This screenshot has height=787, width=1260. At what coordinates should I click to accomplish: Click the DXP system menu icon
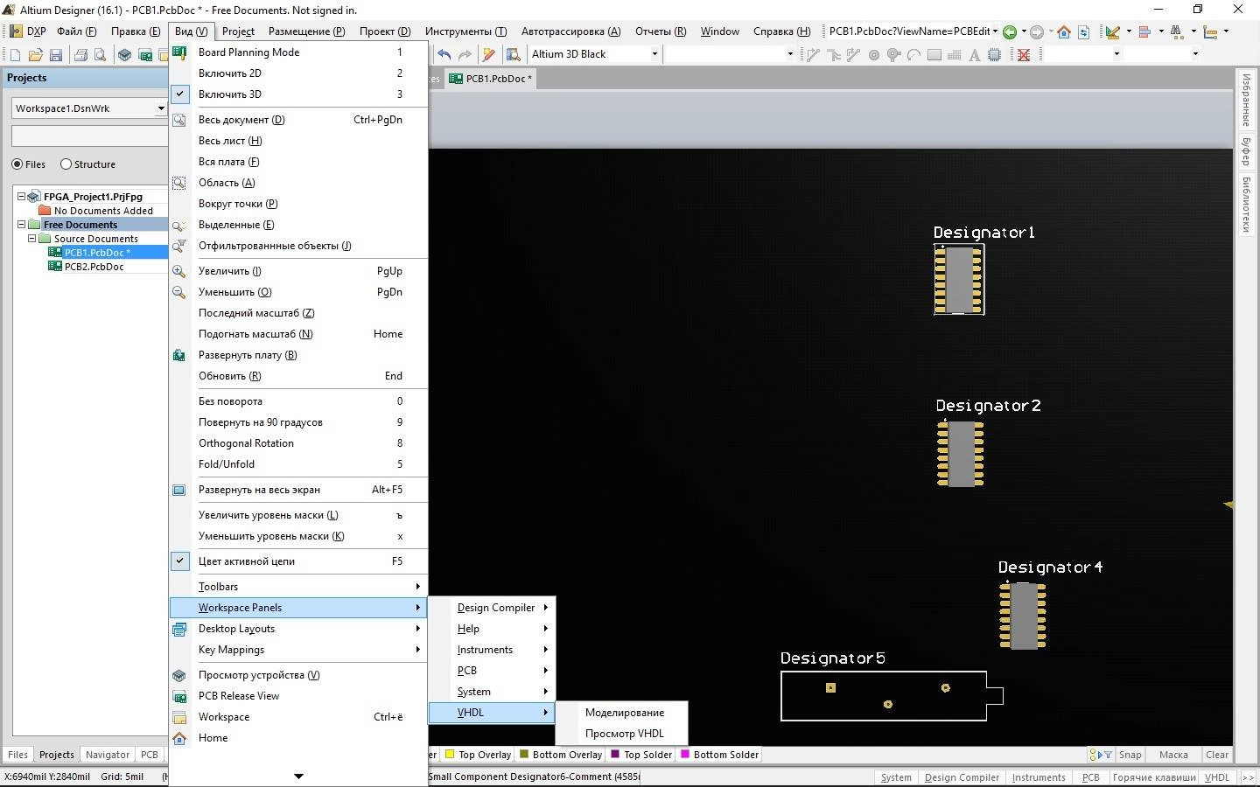[x=15, y=31]
